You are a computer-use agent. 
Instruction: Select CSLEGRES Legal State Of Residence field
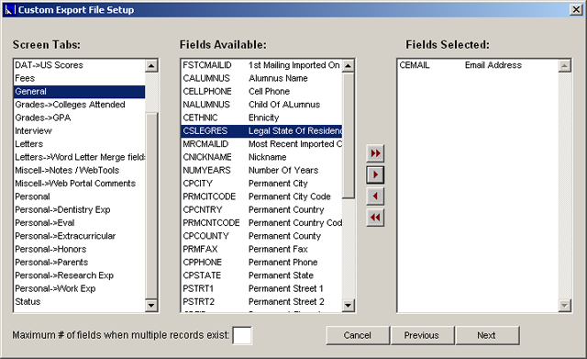[261, 130]
